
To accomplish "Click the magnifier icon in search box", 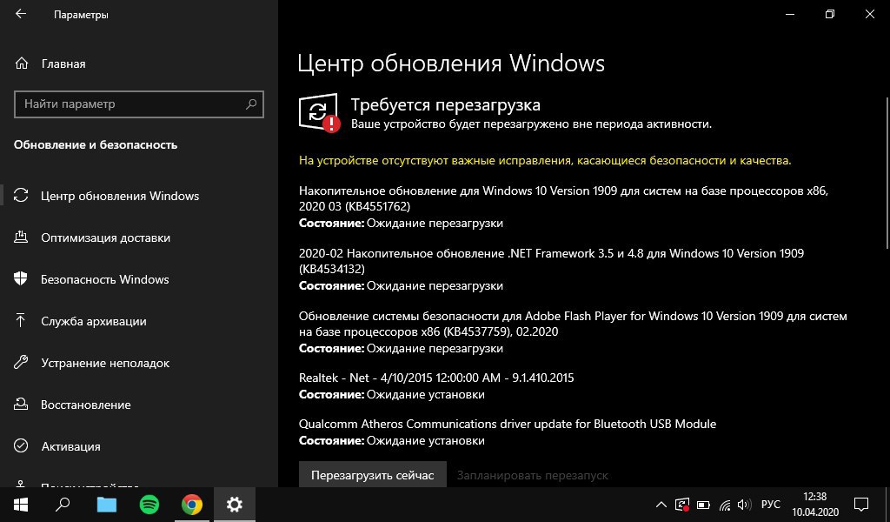I will coord(251,104).
